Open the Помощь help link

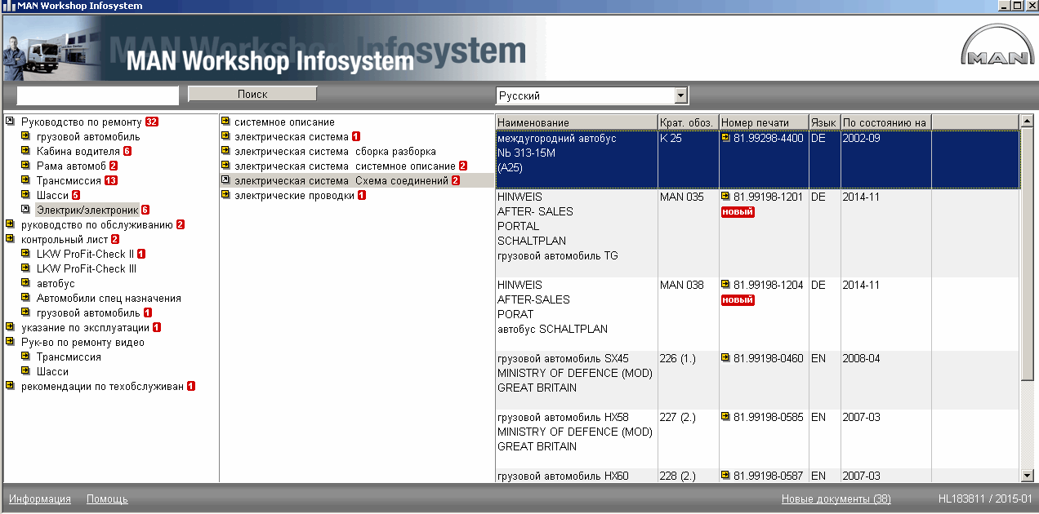pyautogui.click(x=107, y=498)
